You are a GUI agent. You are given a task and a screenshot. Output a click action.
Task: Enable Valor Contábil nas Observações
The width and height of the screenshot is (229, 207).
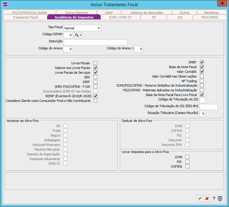(202, 76)
